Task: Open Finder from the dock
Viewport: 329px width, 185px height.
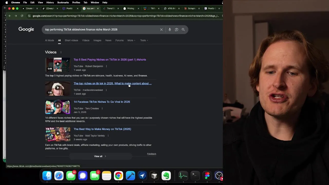Action: (x=47, y=176)
